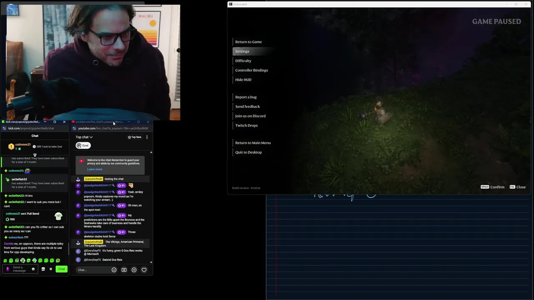The image size is (534, 300).
Task: Follow the Learn more link
Action: click(x=95, y=170)
